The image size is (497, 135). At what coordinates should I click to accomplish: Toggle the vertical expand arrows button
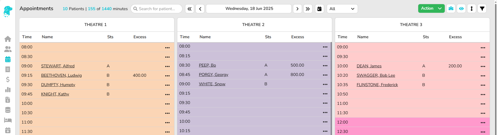pyautogui.click(x=472, y=9)
